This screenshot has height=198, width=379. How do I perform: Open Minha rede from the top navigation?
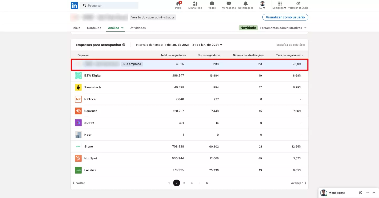pyautogui.click(x=195, y=4)
